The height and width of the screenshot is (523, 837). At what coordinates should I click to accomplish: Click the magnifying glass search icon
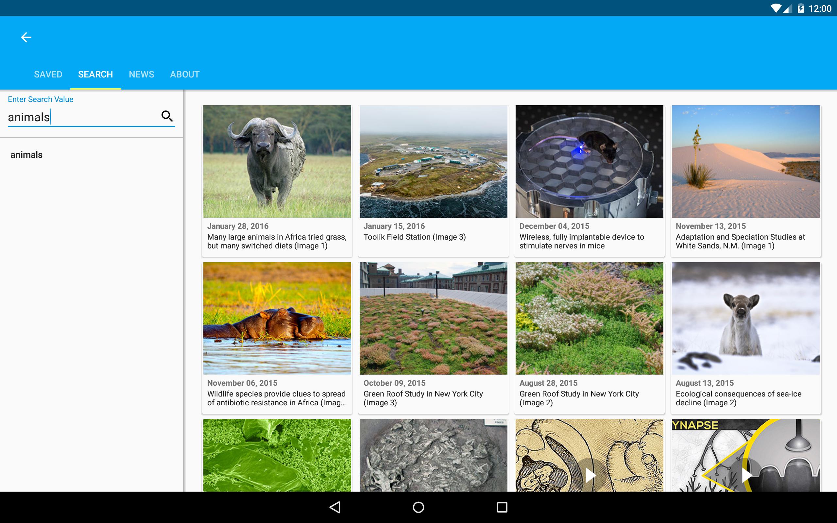tap(167, 116)
